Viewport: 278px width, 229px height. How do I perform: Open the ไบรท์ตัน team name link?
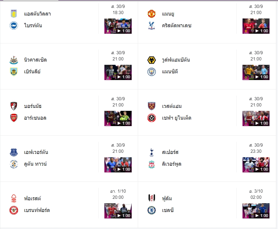point(33,26)
